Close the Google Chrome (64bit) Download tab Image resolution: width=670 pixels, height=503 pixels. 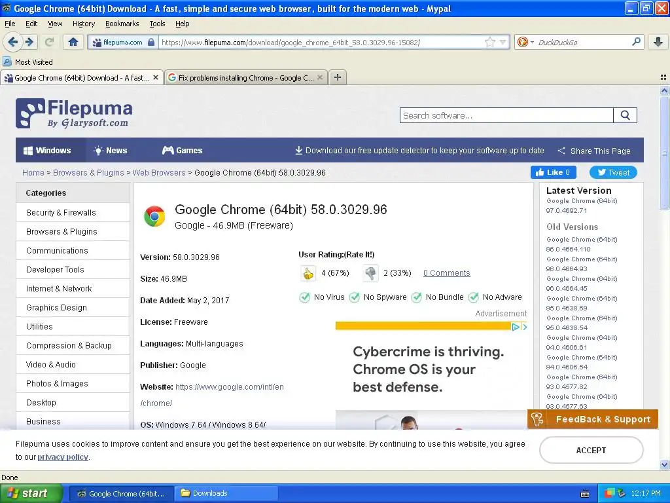[156, 77]
